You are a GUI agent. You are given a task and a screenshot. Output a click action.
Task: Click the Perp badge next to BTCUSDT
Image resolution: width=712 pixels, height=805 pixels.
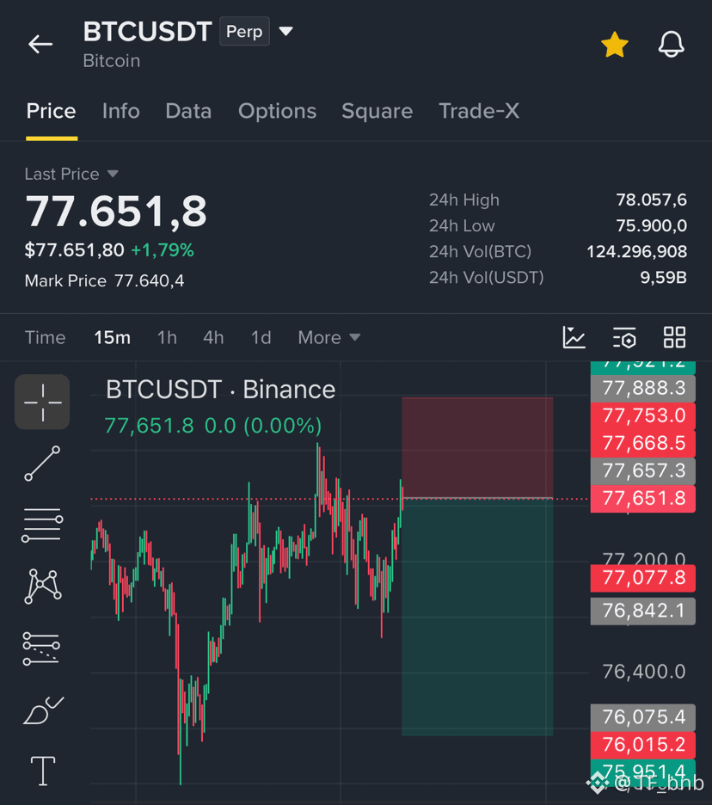244,31
